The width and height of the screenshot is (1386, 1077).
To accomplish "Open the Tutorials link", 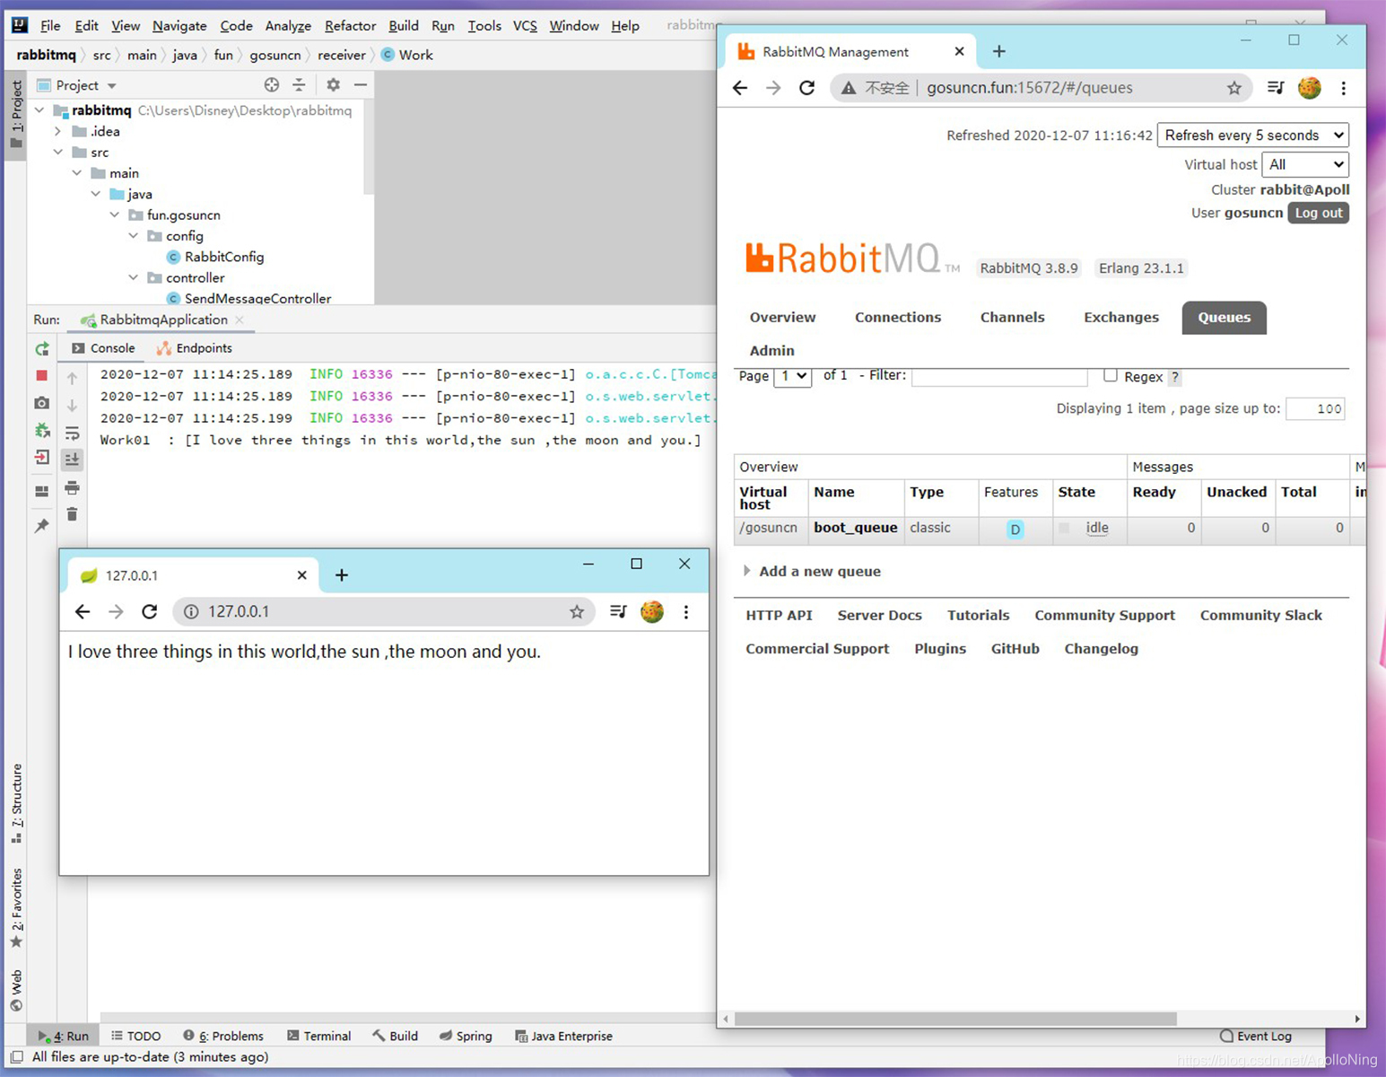I will (978, 615).
